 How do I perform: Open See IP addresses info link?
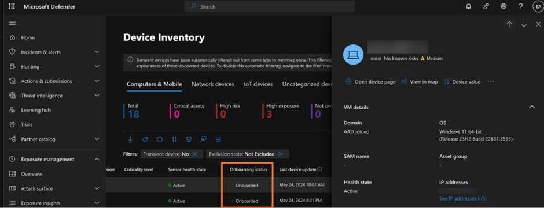tap(462, 198)
